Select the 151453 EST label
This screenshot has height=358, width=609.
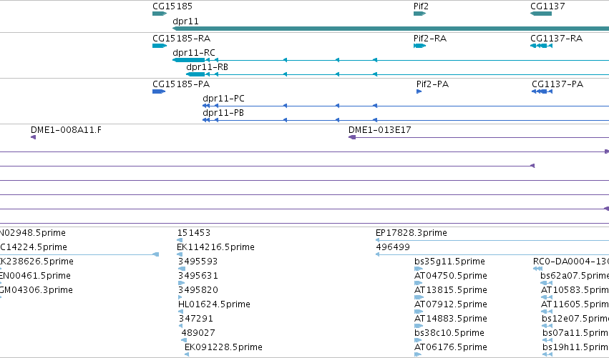coord(193,233)
